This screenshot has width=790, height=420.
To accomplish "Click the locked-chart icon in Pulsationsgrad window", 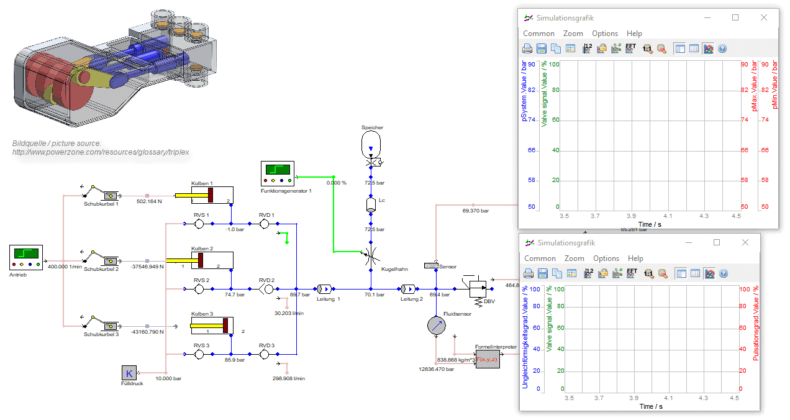I will (603, 273).
